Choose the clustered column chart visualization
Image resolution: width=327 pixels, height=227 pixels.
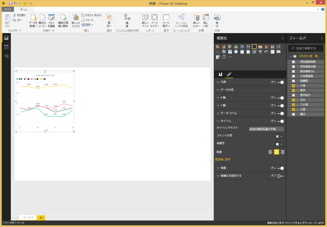click(236, 47)
